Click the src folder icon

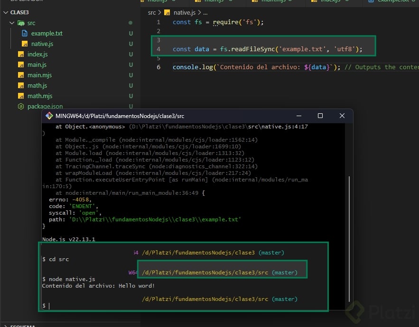point(21,23)
